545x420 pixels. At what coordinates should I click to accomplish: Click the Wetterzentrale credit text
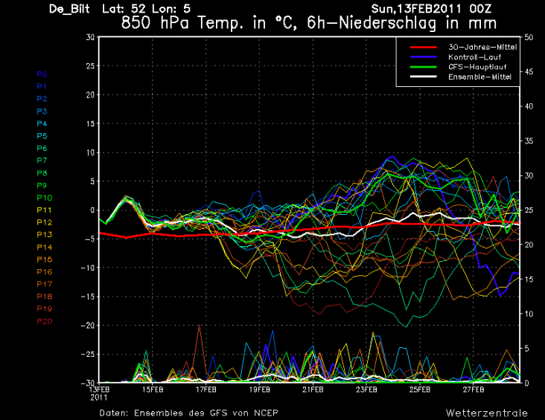[x=487, y=413]
